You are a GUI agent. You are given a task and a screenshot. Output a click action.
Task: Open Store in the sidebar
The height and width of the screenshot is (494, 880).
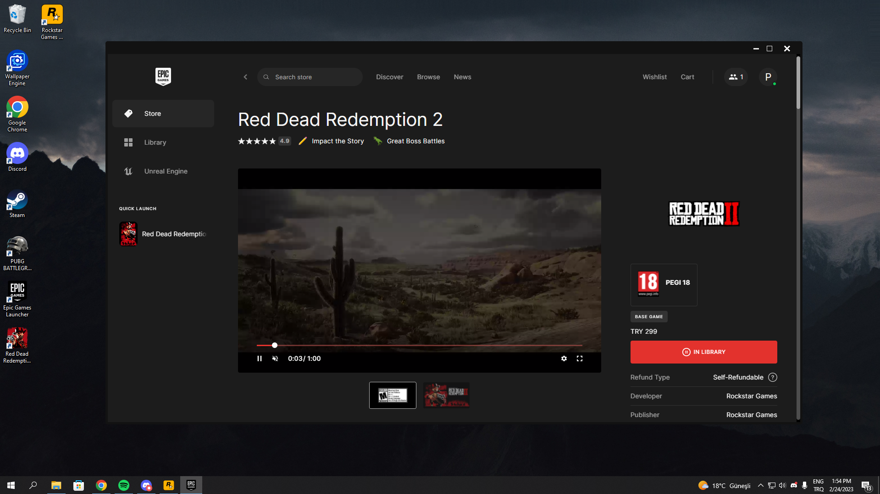click(163, 114)
